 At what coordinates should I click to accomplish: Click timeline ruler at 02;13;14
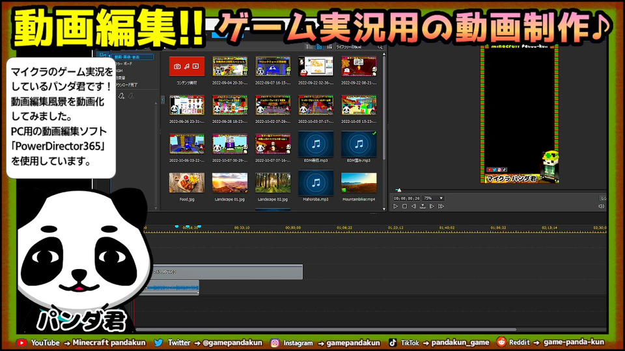pos(549,228)
